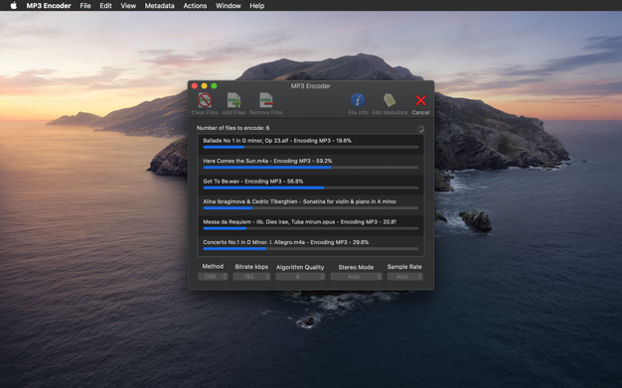The width and height of the screenshot is (622, 388).
Task: Select the Got To Be.wav file row
Action: [x=311, y=185]
